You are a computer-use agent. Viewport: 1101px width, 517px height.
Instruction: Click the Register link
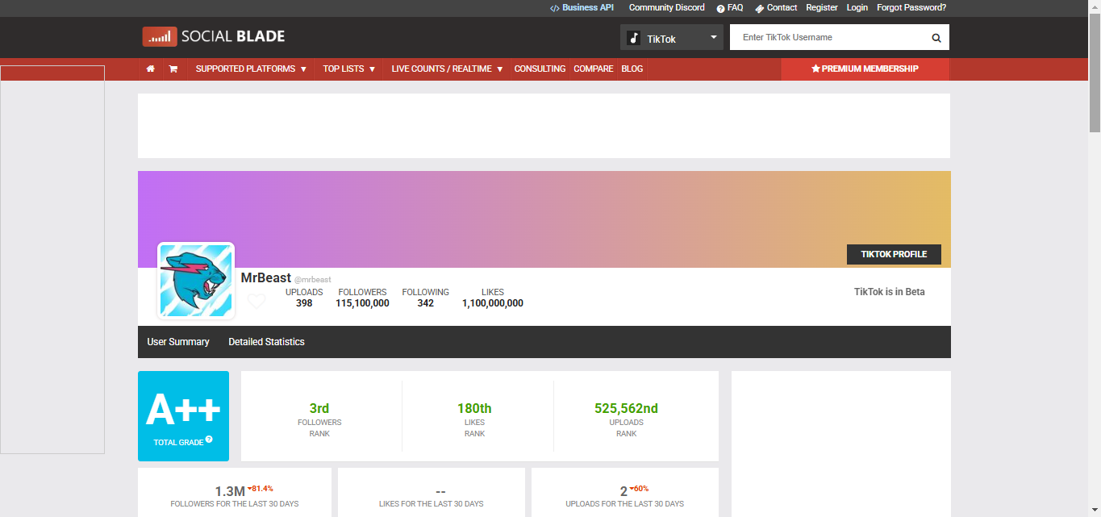click(x=822, y=7)
